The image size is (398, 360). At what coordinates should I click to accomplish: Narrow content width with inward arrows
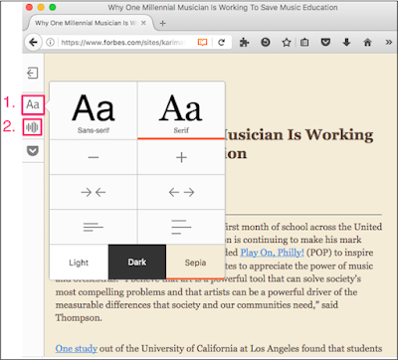point(94,192)
